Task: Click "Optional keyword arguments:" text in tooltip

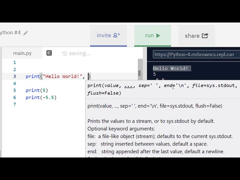Action: (121, 129)
